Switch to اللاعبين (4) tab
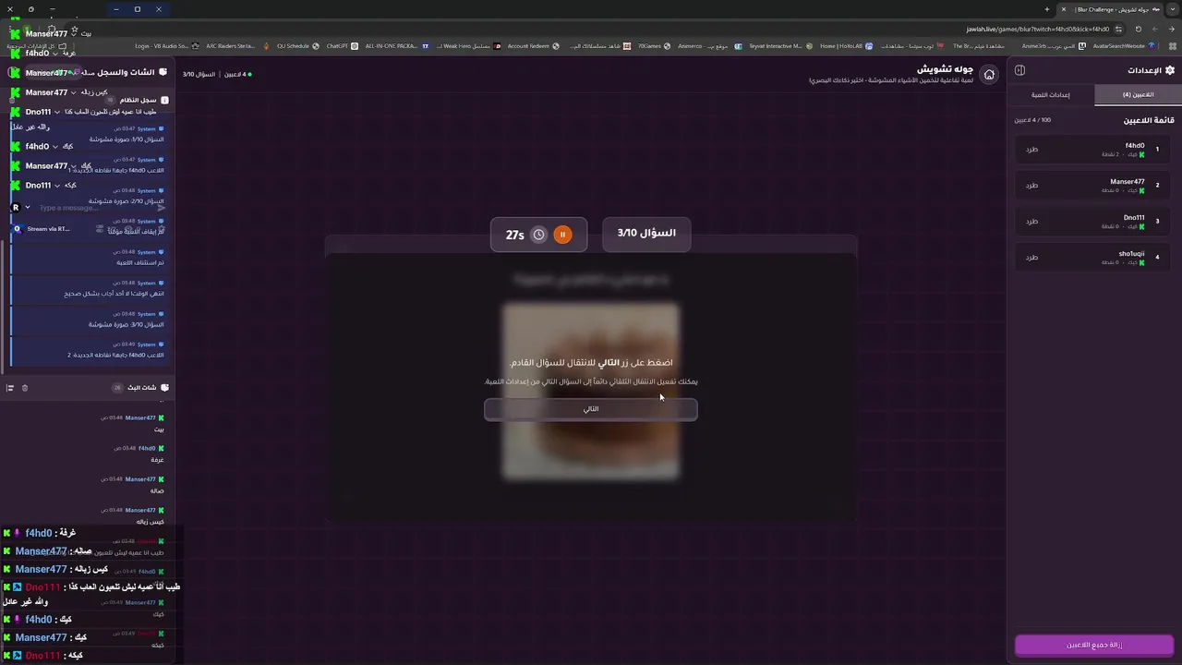The height and width of the screenshot is (665, 1182). pos(1138,94)
